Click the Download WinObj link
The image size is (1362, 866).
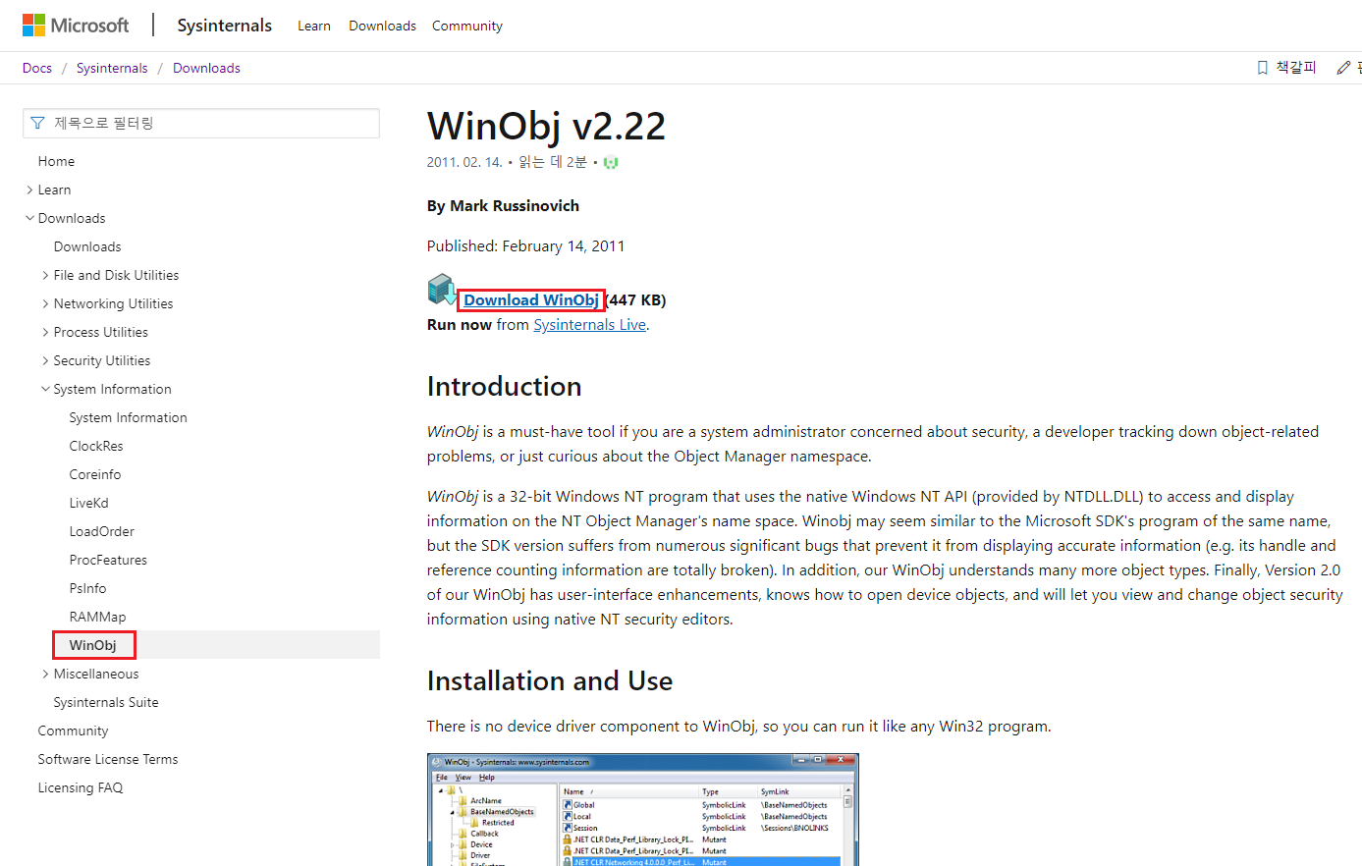[x=531, y=300]
